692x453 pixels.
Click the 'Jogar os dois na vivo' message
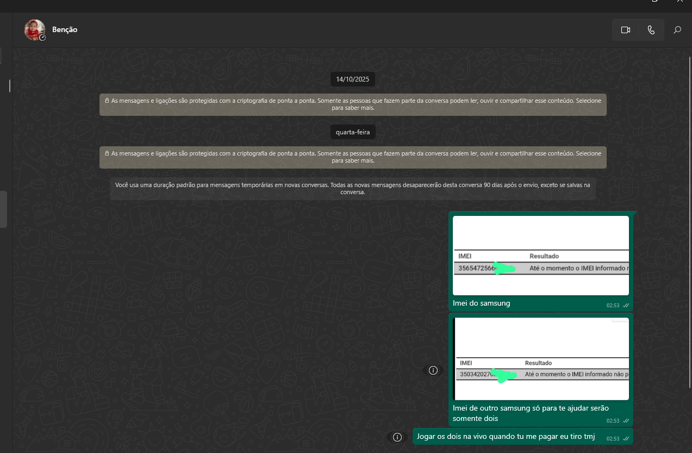click(506, 437)
